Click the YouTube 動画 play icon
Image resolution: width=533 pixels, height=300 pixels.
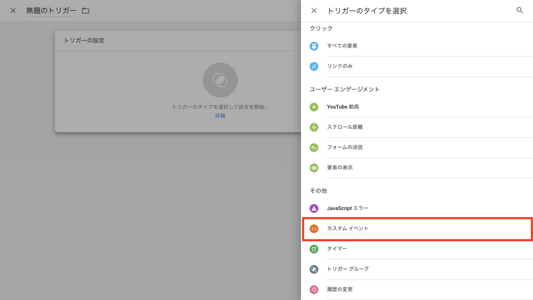314,107
